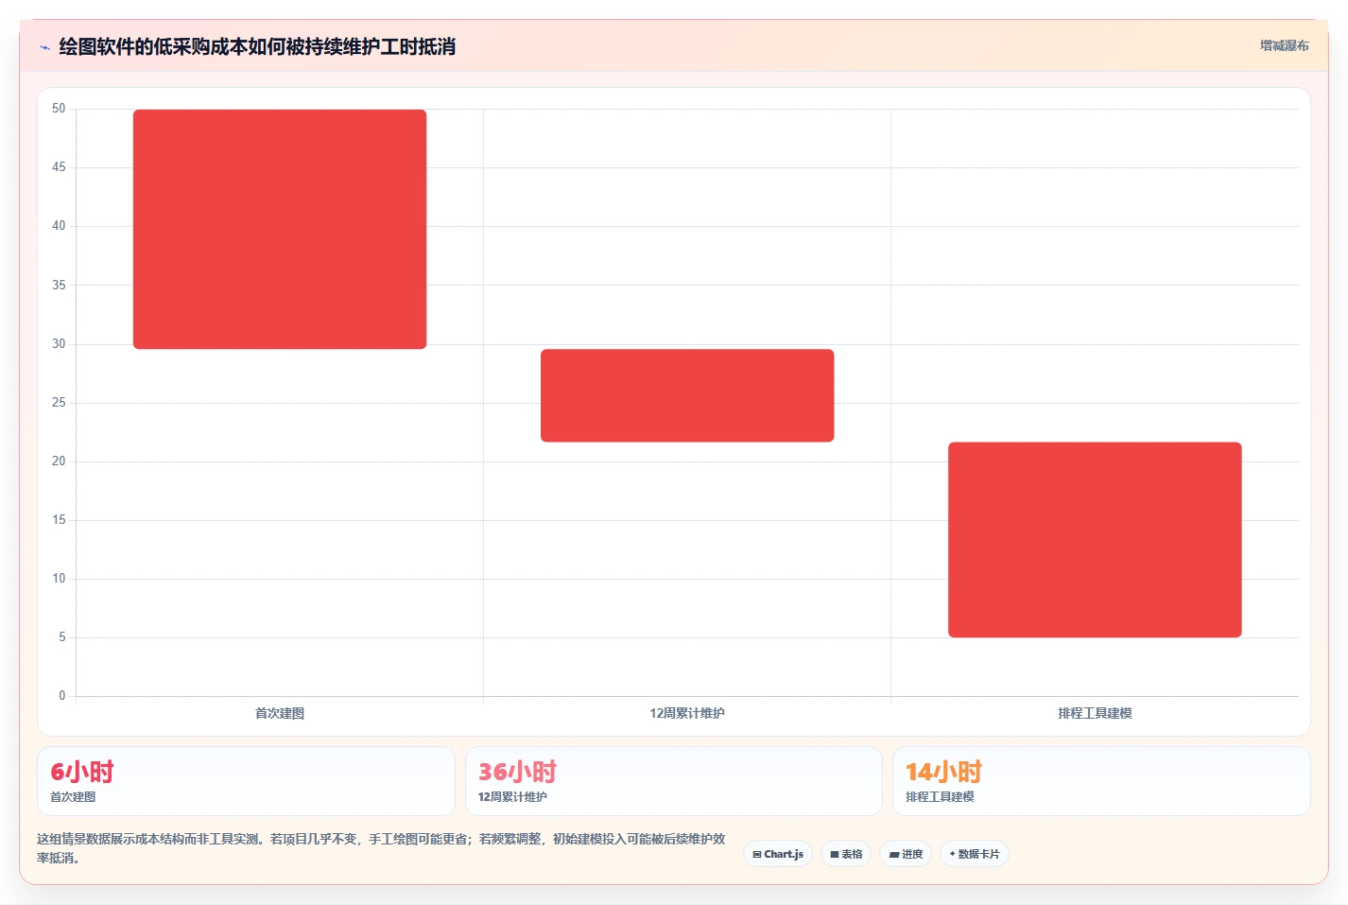This screenshot has width=1348, height=905.
Task: Click the 12周累计维护 red waterfall bar
Action: [x=687, y=395]
